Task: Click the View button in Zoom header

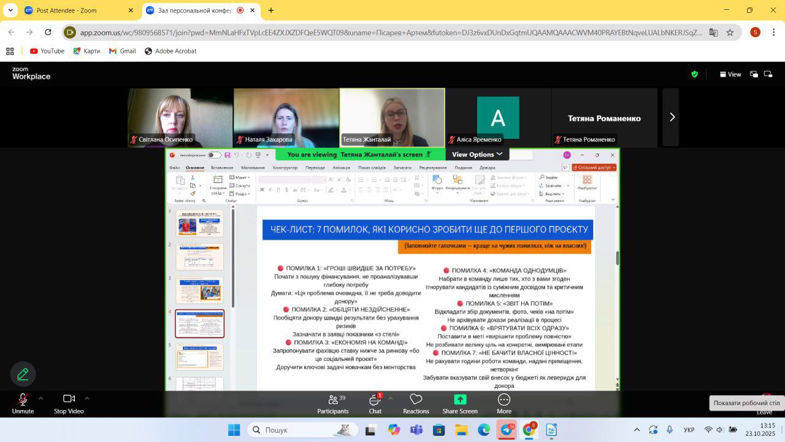Action: [730, 74]
